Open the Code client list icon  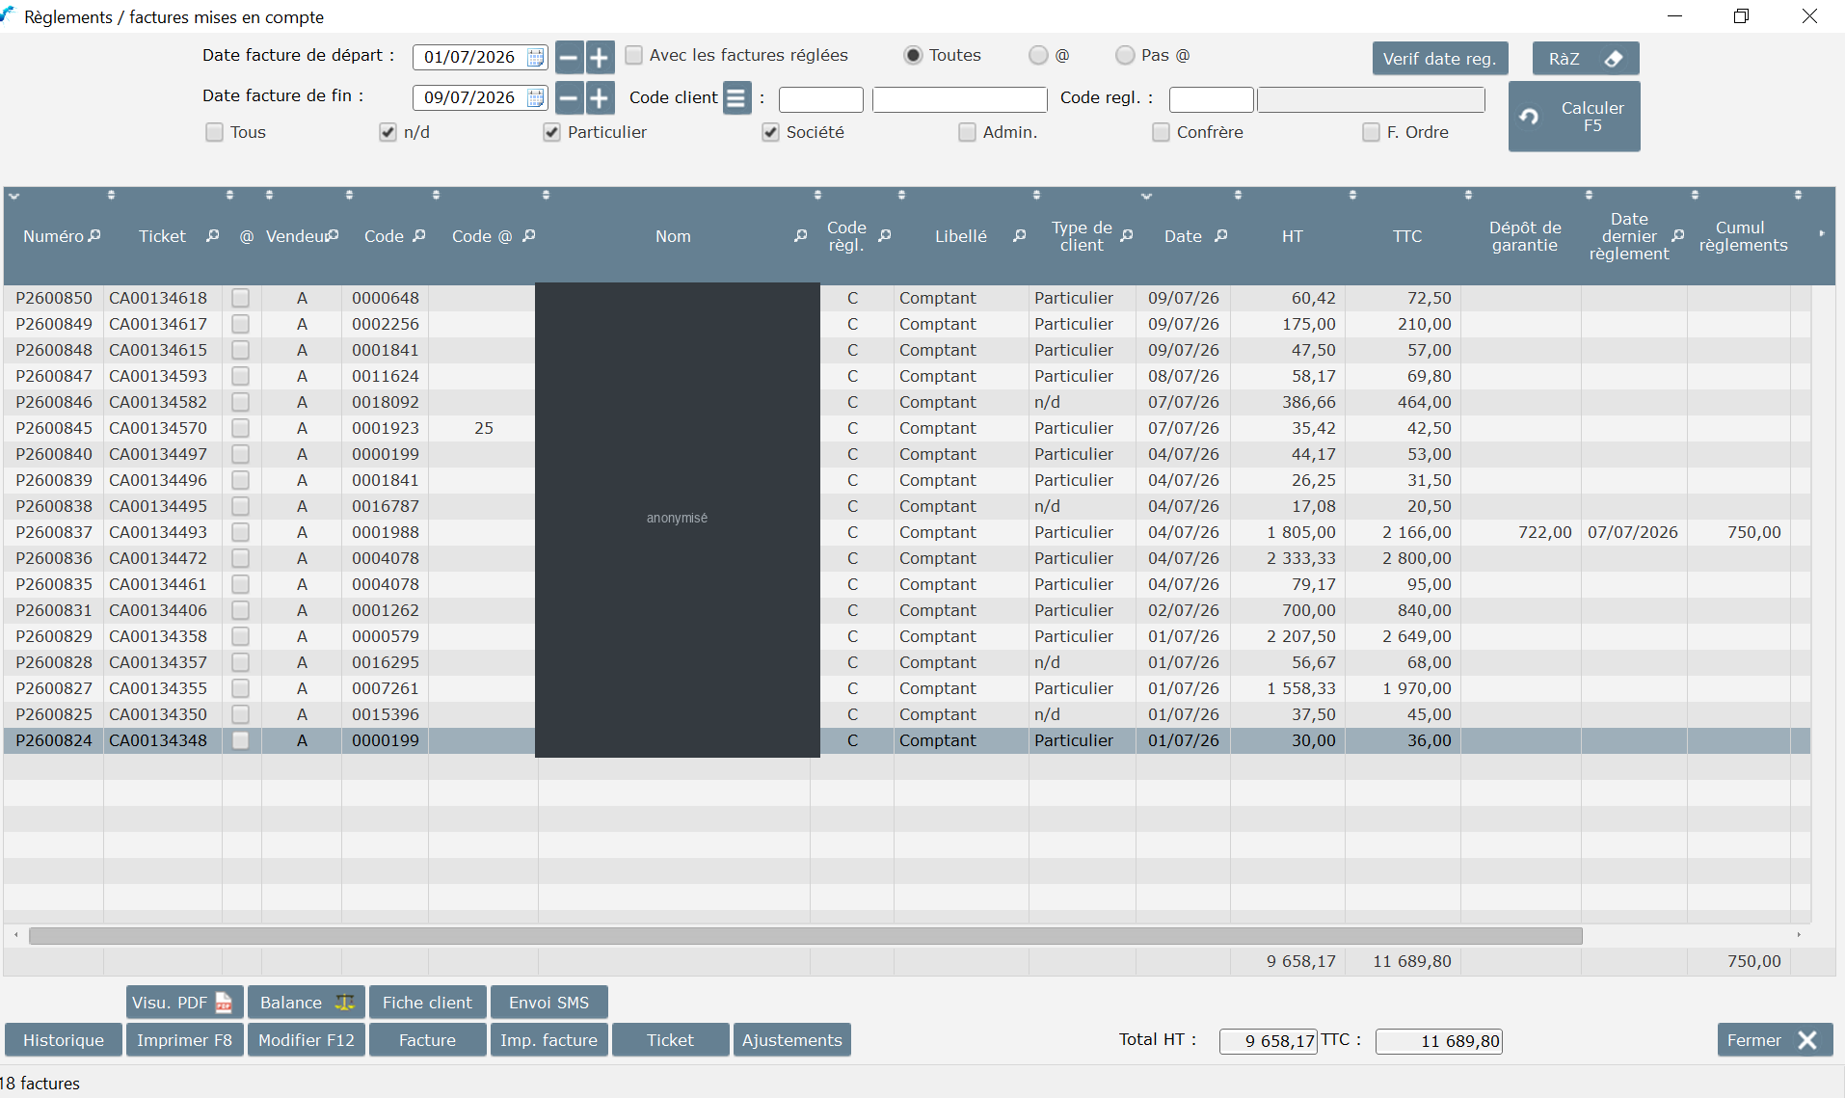pos(736,97)
